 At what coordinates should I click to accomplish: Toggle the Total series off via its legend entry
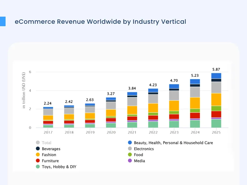pos(46,143)
